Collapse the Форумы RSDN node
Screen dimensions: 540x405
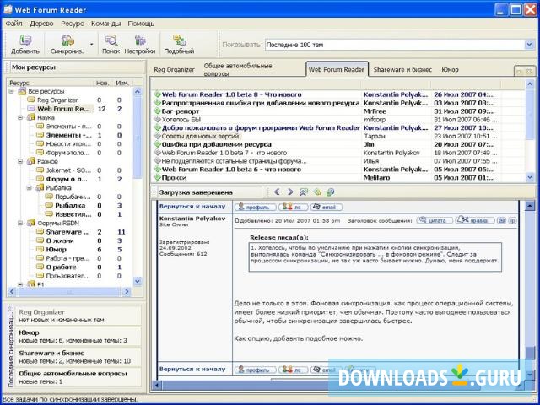(20, 223)
